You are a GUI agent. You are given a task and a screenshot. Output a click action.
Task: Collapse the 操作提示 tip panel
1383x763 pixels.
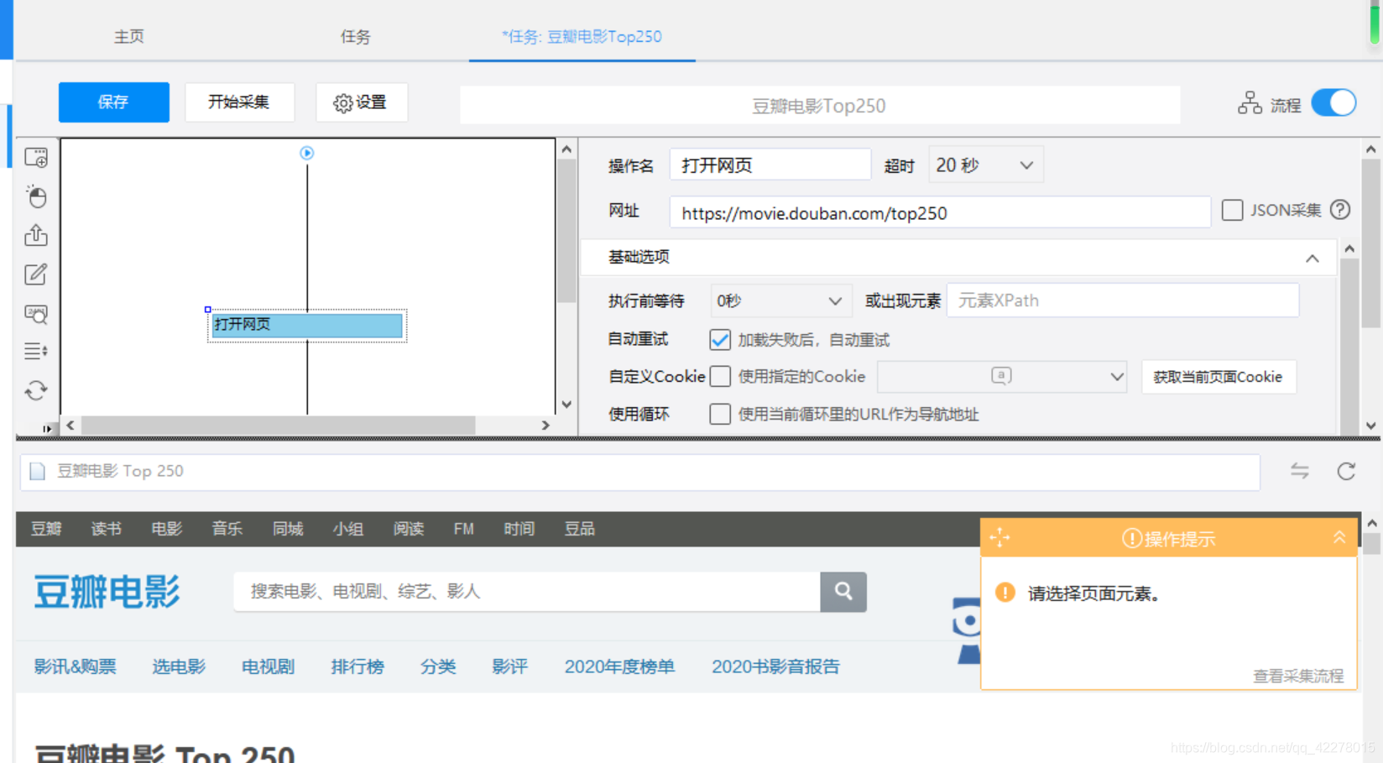(1339, 538)
